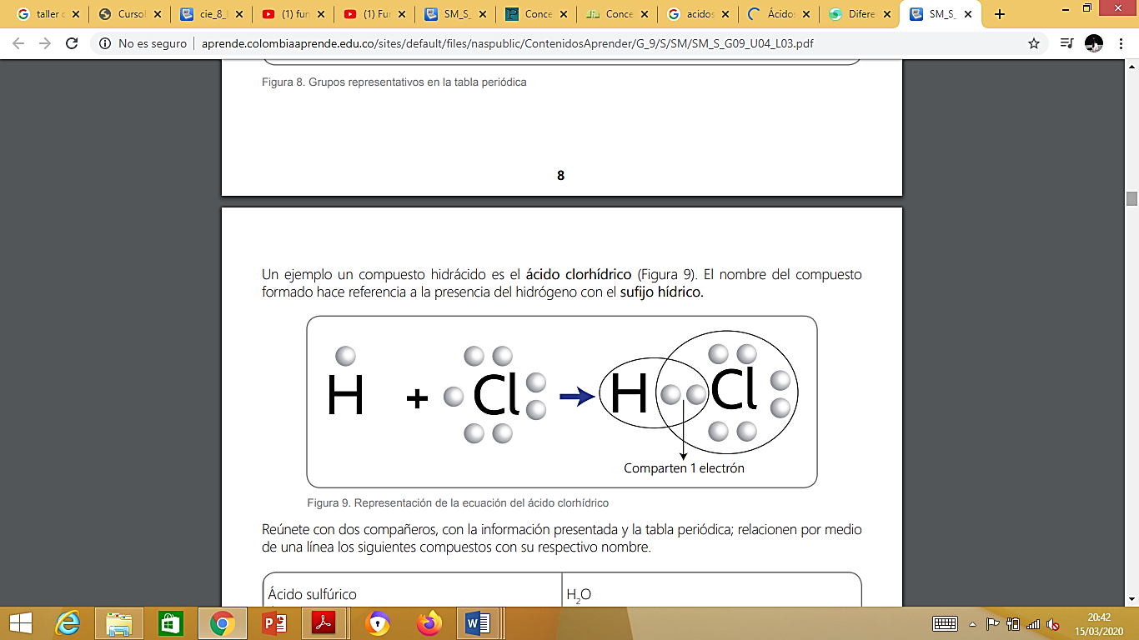This screenshot has height=640, width=1139.
Task: Bookmark this page with the star icon
Action: [x=1034, y=43]
